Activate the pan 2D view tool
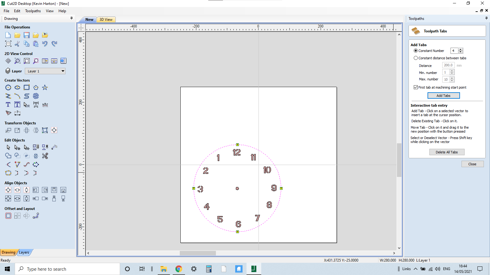The height and width of the screenshot is (275, 490). [x=8, y=61]
